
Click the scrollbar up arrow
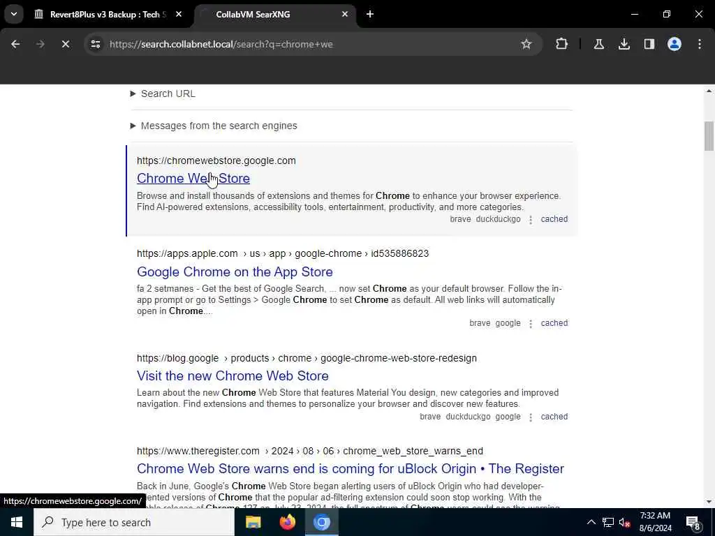click(x=709, y=91)
